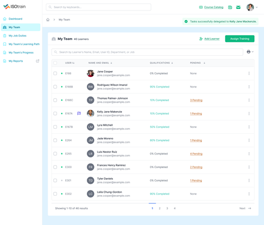Viewport: 264px width, 225px height.
Task: Go to My Team's Progress in sidebar
Action: (x=21, y=52)
